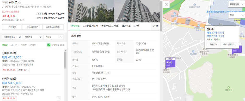Click 031-212-0785 phone number
245x101 pixels.
tap(99, 79)
